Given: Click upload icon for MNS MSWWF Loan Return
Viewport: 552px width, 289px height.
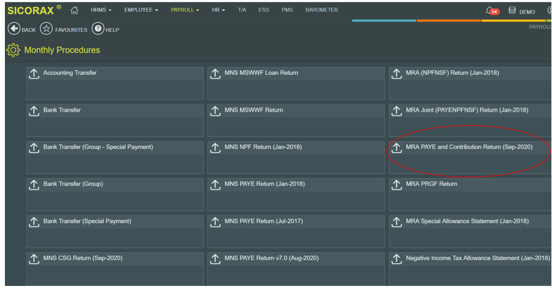Looking at the screenshot, I should [x=215, y=74].
